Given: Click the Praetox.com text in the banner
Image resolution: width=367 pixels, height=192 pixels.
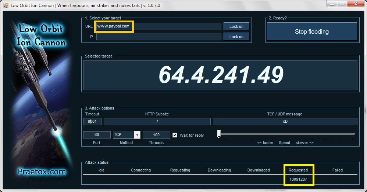Looking at the screenshot, I should [x=42, y=172].
